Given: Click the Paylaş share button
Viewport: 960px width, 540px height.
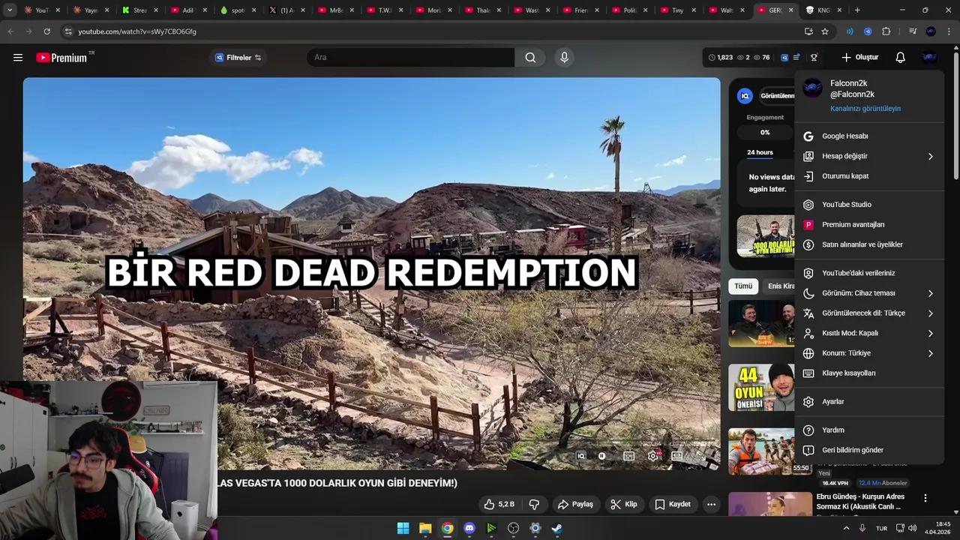Looking at the screenshot, I should (576, 504).
